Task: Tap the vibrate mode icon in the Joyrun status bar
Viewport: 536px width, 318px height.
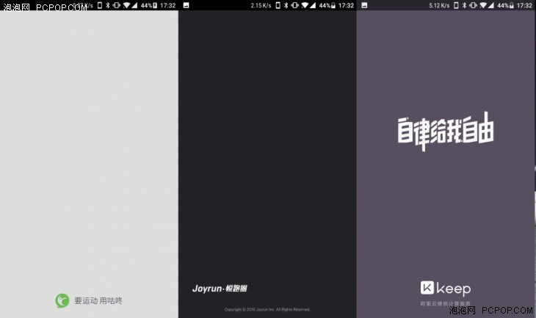Action: click(295, 5)
